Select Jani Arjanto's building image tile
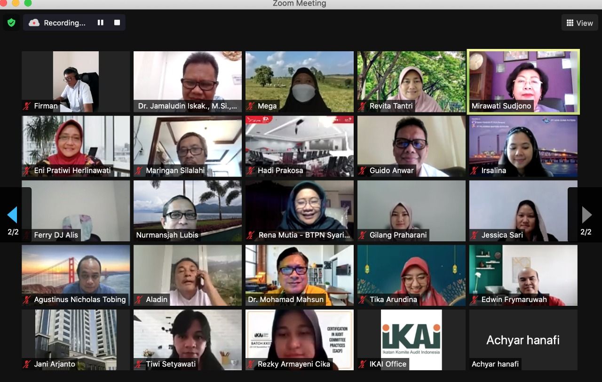The height and width of the screenshot is (382, 602). (76, 339)
